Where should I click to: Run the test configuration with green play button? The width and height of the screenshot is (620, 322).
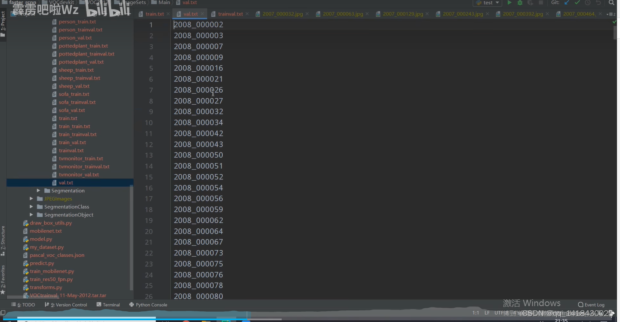tap(510, 3)
